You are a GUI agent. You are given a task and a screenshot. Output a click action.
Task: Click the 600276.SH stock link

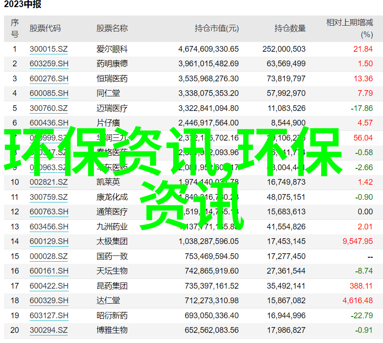pyautogui.click(x=49, y=79)
